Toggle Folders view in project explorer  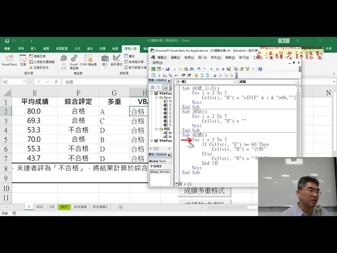165,87
